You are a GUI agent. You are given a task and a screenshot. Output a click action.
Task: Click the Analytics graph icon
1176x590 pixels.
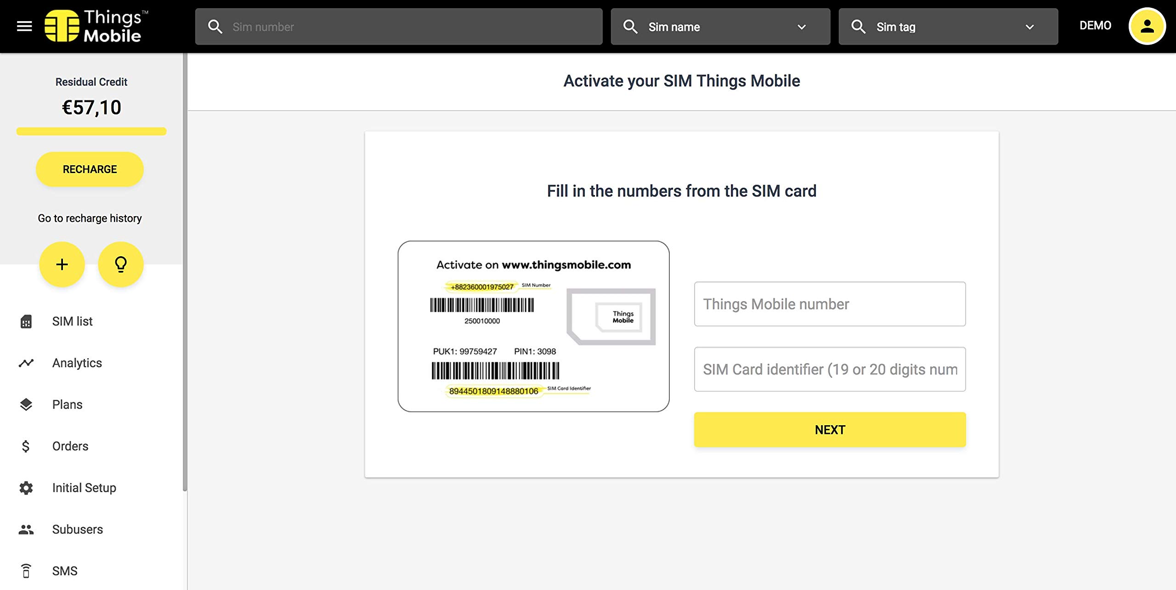point(26,363)
